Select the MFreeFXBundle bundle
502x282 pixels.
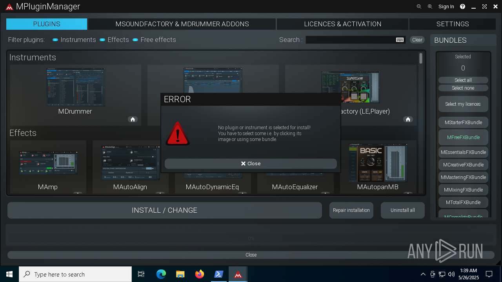tap(463, 137)
